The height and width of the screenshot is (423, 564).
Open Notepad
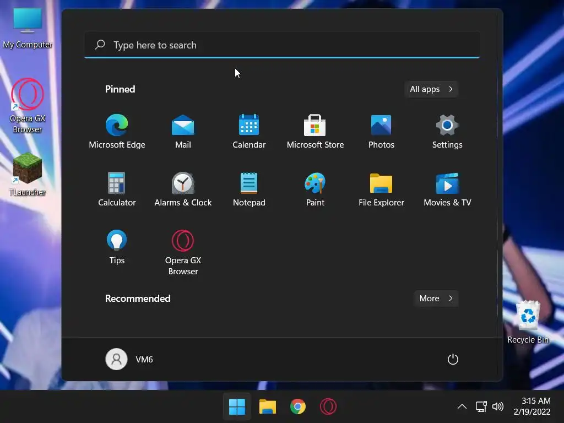[x=249, y=189]
